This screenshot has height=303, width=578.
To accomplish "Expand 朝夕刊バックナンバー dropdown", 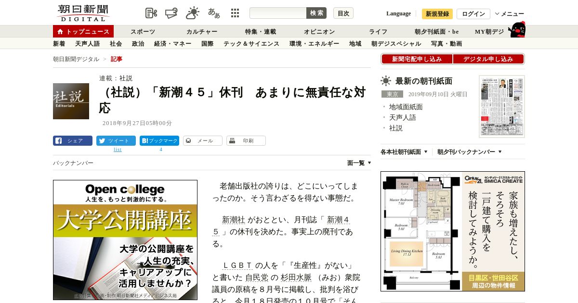I will click(x=470, y=152).
